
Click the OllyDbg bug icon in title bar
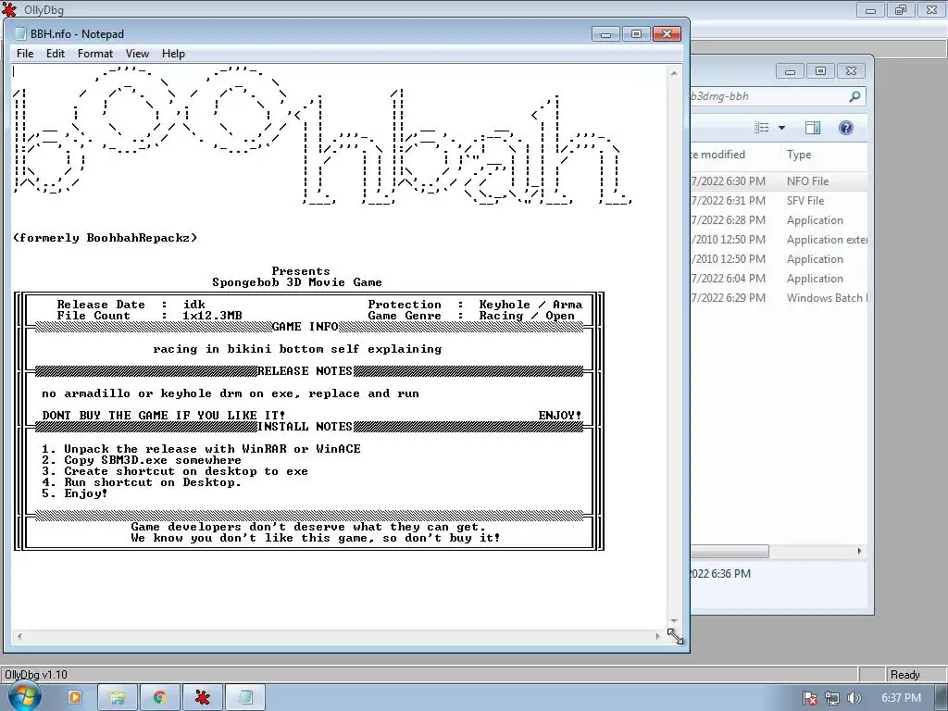[9, 9]
